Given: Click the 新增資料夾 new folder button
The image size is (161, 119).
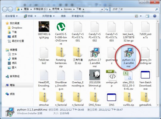Looking at the screenshot, I should pyautogui.click(x=78, y=16).
